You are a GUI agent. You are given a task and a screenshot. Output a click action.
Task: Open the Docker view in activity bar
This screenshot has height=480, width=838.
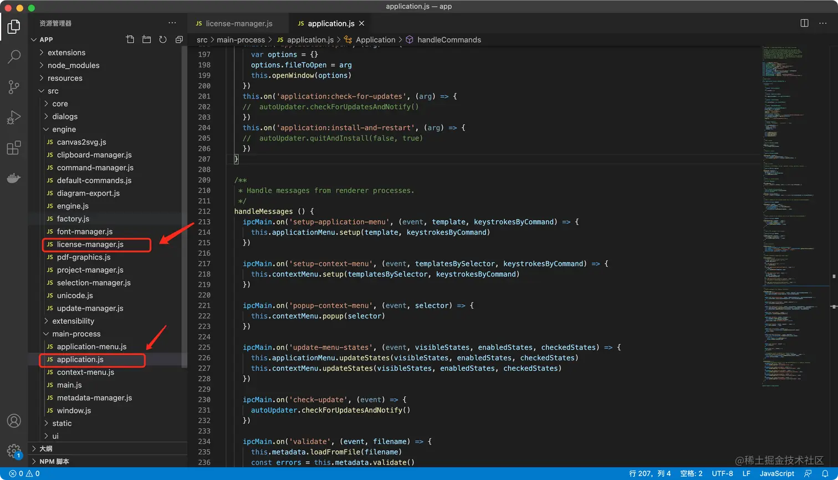point(14,178)
